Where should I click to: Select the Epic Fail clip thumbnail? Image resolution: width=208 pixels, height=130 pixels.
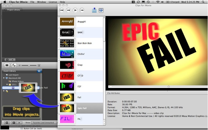coord(67,108)
